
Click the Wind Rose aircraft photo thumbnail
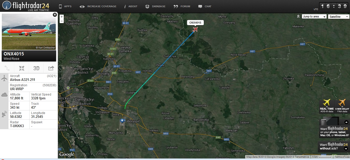(x=29, y=32)
